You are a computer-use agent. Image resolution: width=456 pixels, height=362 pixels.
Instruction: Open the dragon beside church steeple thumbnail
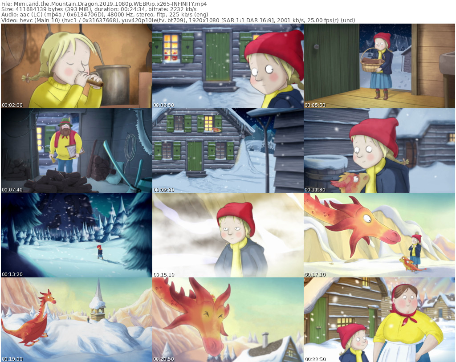pos(76,320)
